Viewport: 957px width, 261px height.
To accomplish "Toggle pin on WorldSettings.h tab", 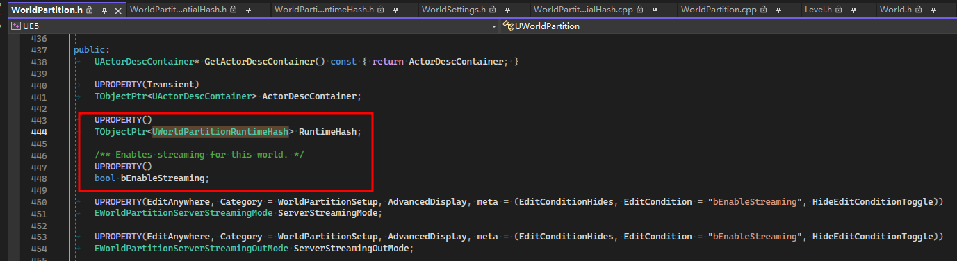I will tap(508, 10).
